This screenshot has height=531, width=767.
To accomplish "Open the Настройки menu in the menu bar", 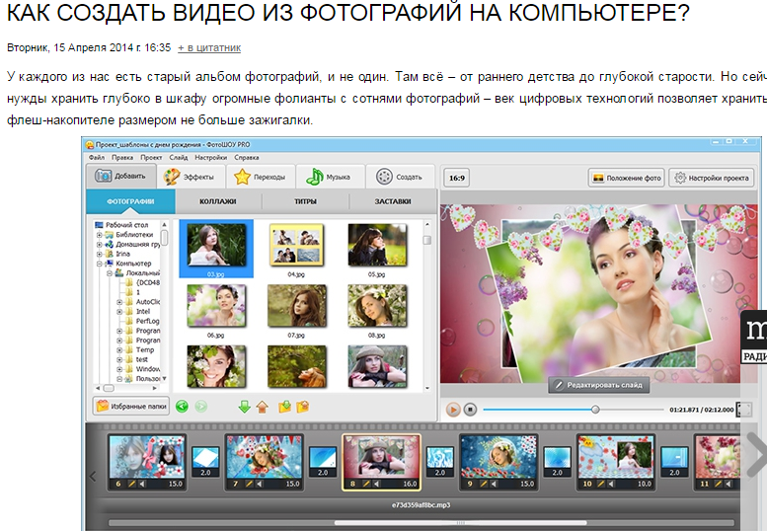I will coord(210,157).
